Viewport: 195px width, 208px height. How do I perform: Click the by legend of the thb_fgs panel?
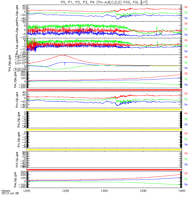click(x=186, y=29)
